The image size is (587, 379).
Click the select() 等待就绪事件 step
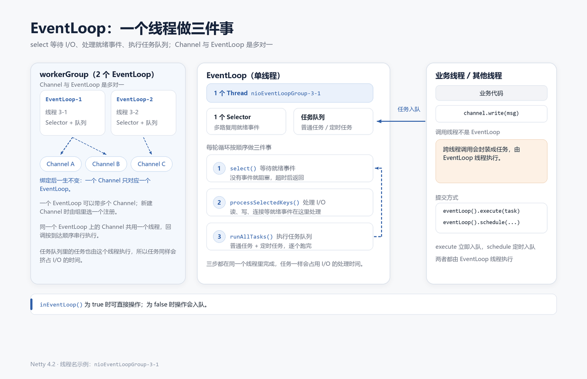290,168
